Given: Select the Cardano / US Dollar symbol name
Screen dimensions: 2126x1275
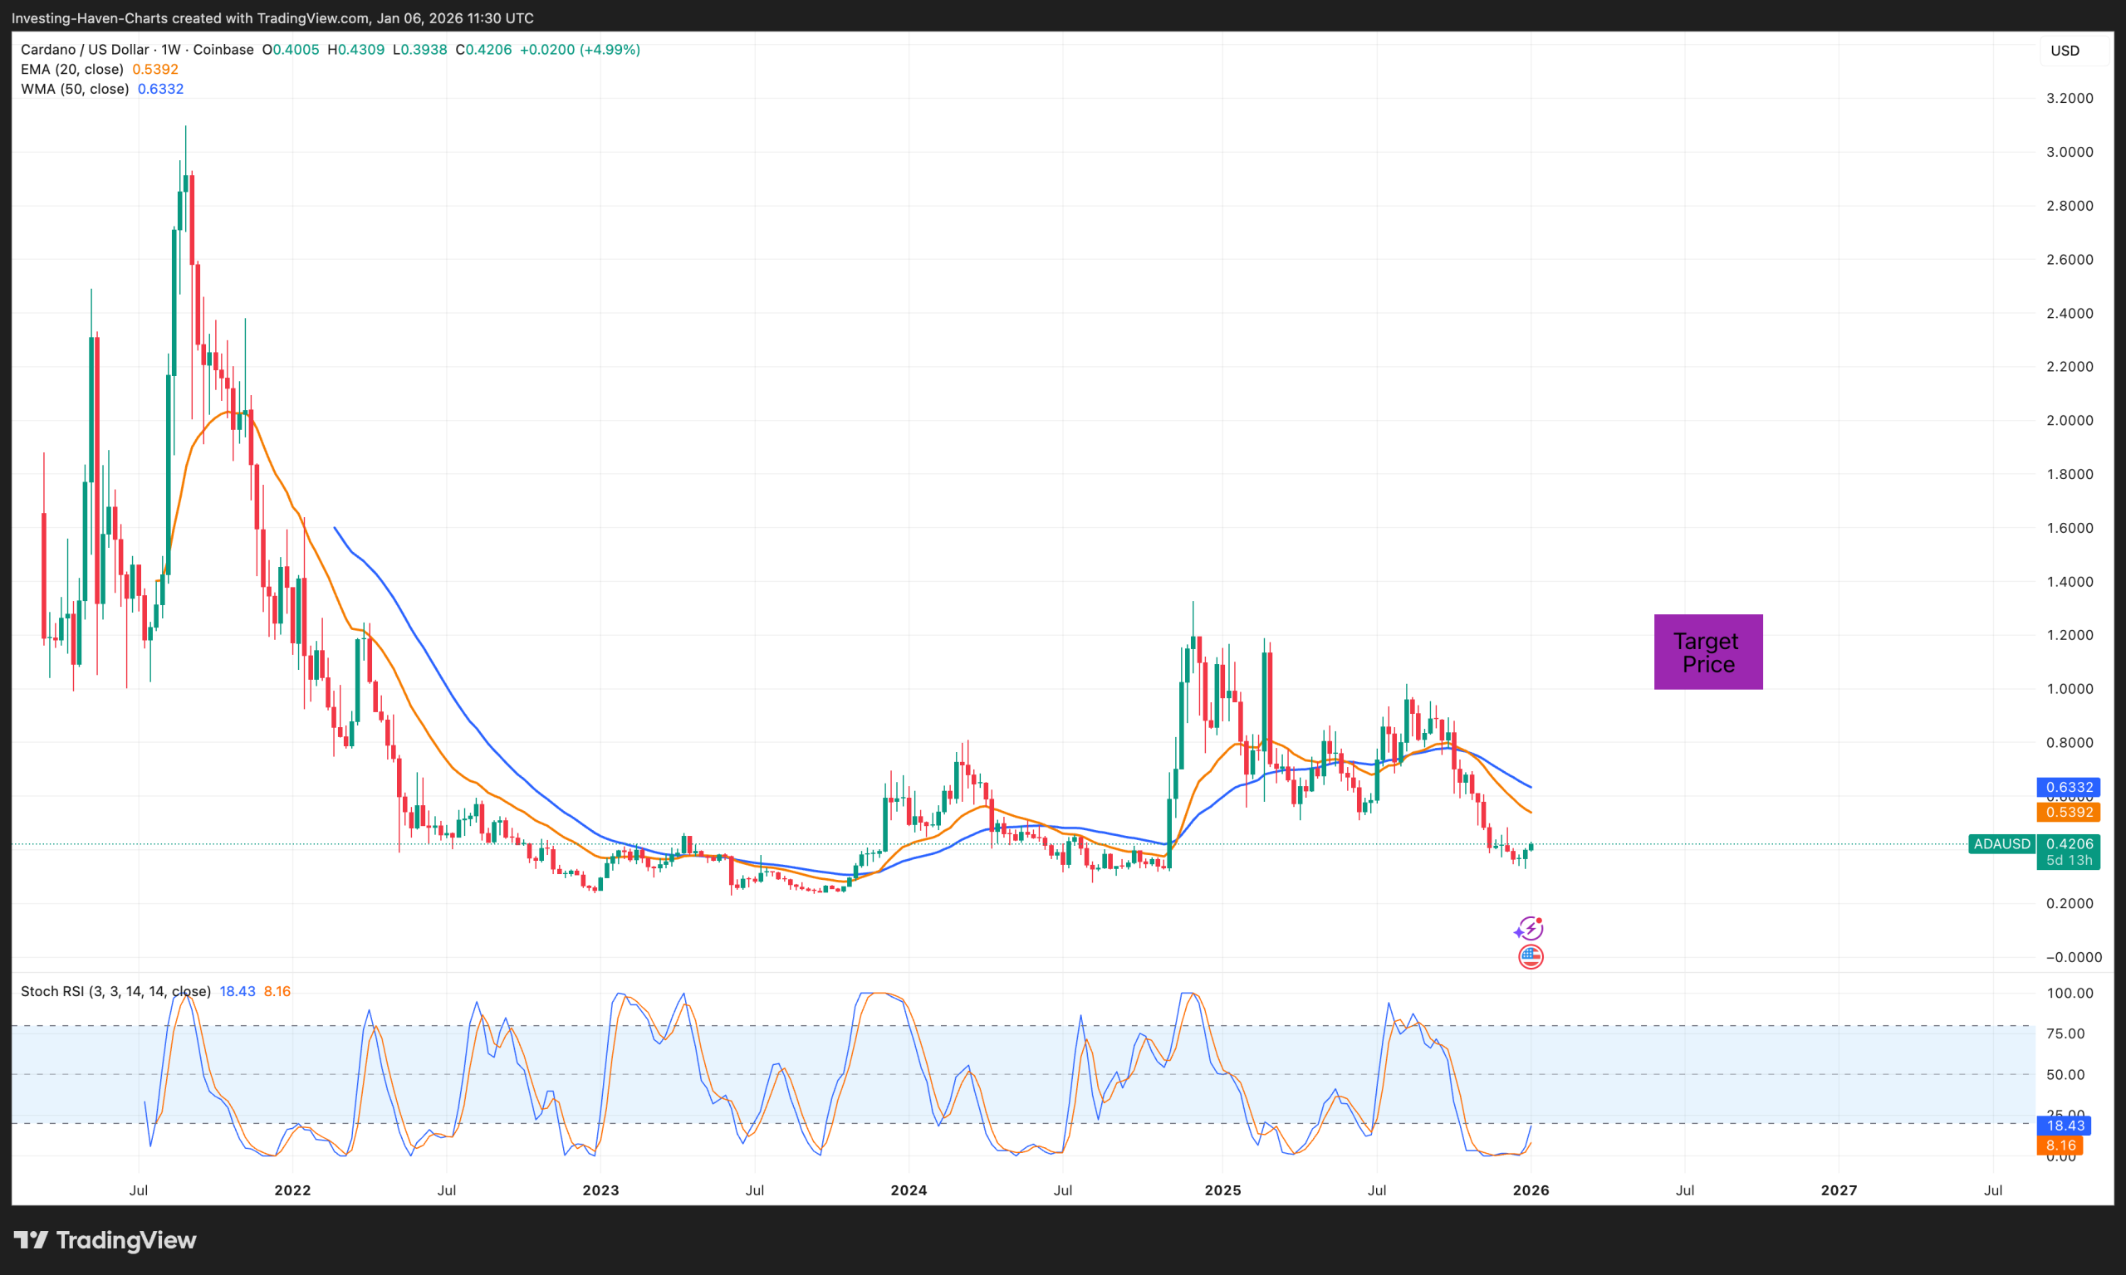Looking at the screenshot, I should (81, 49).
